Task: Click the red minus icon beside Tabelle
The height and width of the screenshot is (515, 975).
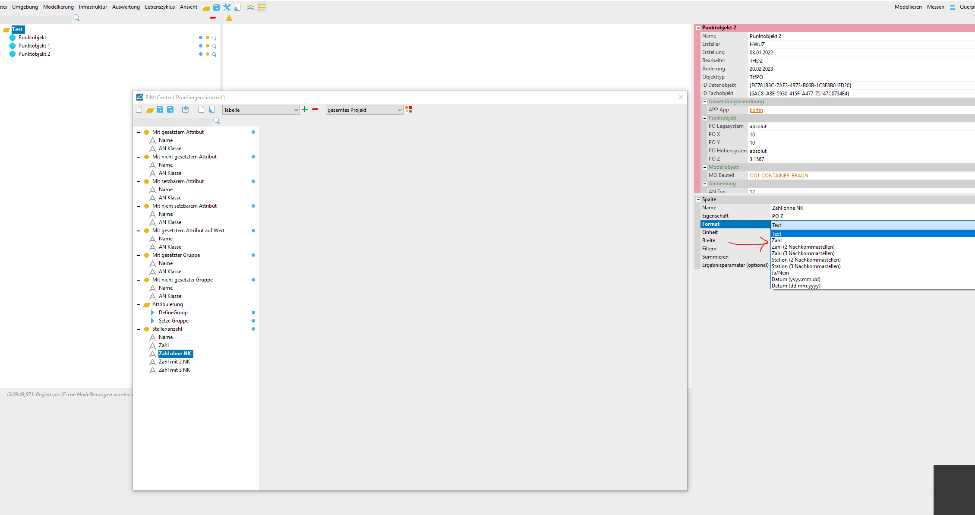Action: pyautogui.click(x=315, y=110)
